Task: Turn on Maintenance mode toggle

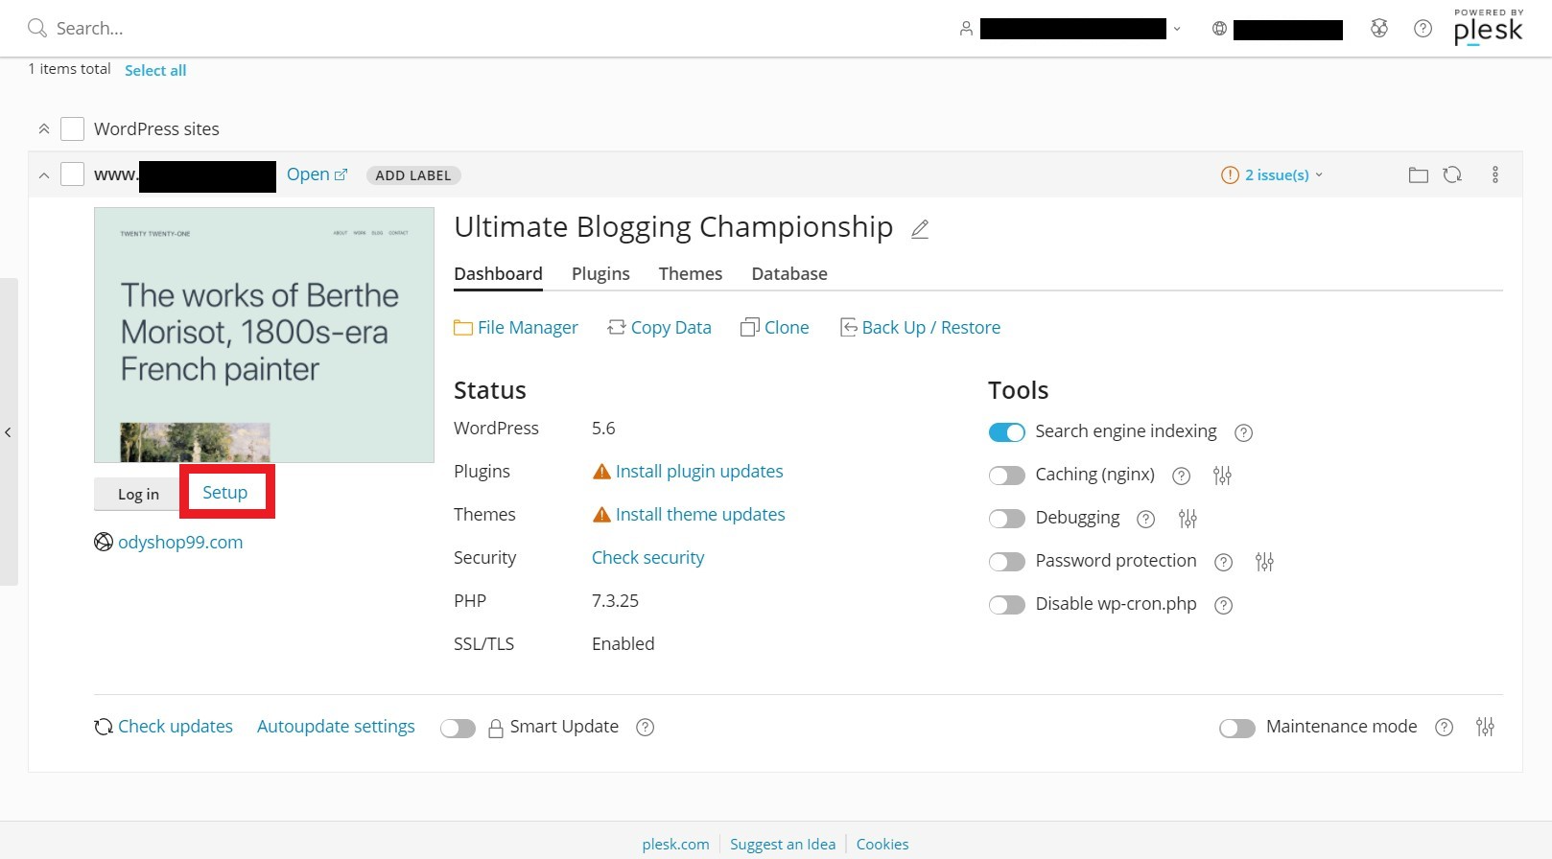Action: (1237, 729)
